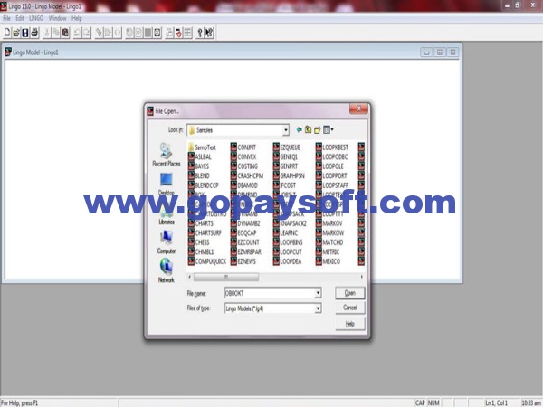Screen dimensions: 543x407
Task: Select Libraries in places sidebar
Action: (x=167, y=213)
